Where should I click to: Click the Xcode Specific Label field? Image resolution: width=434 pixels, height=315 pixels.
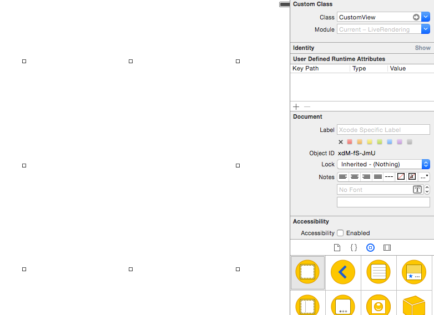(x=383, y=130)
